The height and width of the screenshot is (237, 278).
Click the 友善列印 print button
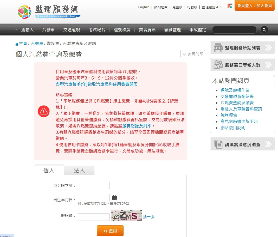pos(193,54)
